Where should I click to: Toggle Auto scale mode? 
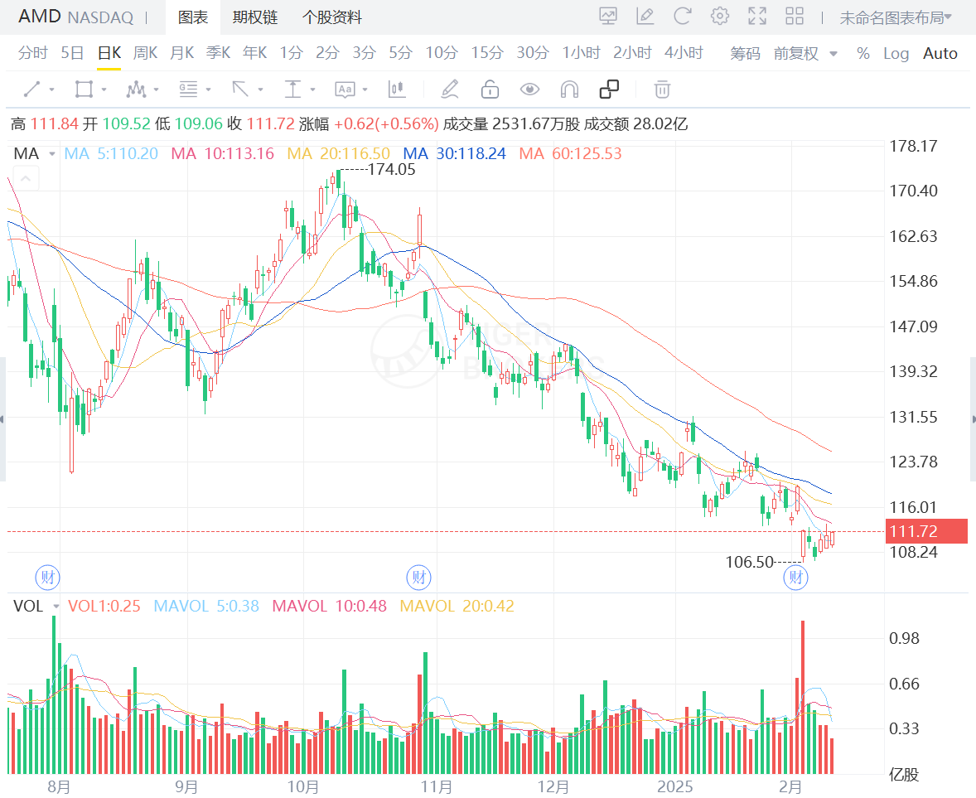pyautogui.click(x=940, y=54)
